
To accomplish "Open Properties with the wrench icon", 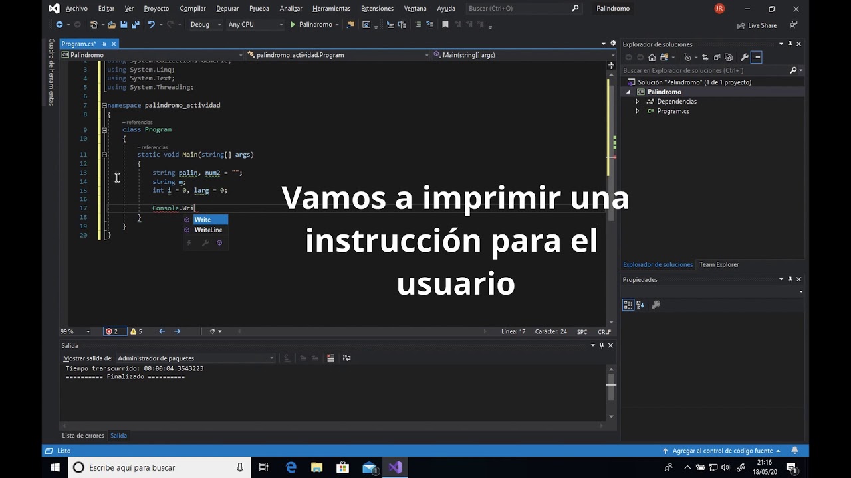I will point(745,57).
